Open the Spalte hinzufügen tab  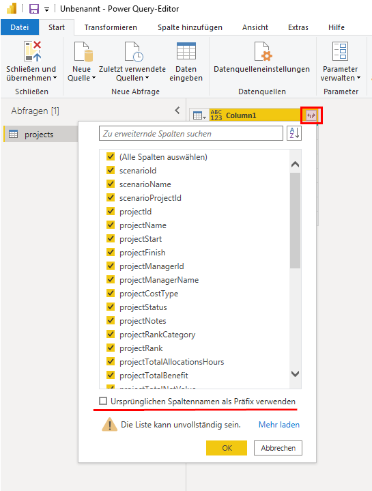(190, 27)
